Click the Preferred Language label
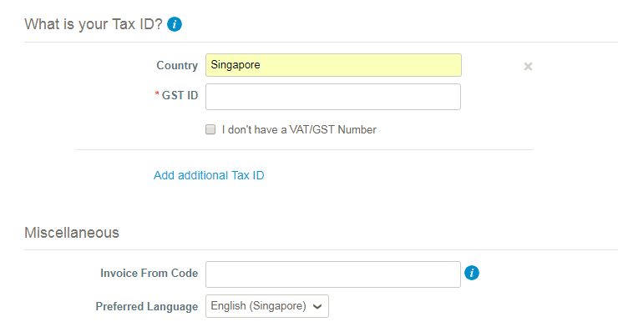Image resolution: width=618 pixels, height=327 pixels. (x=147, y=306)
